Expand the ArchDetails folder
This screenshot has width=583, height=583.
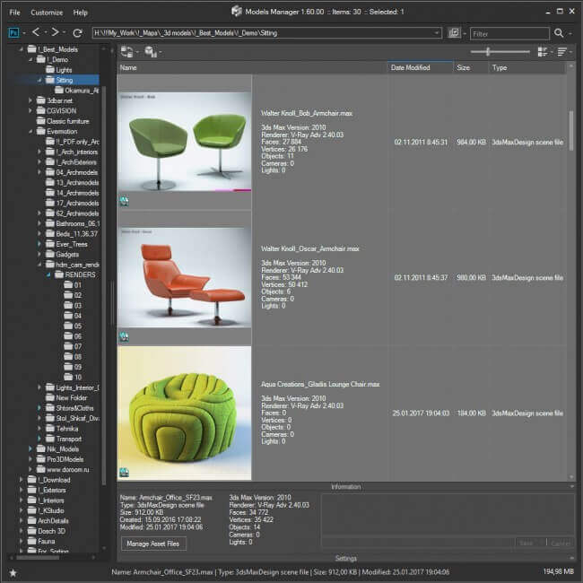[x=22, y=520]
